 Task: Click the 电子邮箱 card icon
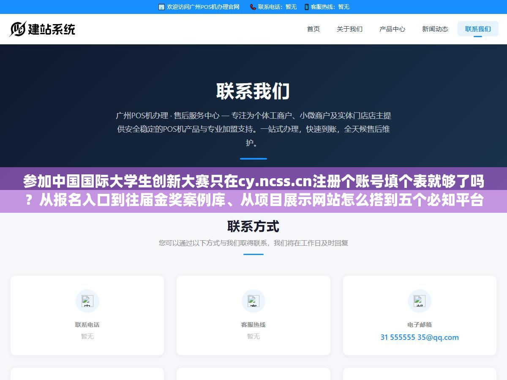(420, 301)
